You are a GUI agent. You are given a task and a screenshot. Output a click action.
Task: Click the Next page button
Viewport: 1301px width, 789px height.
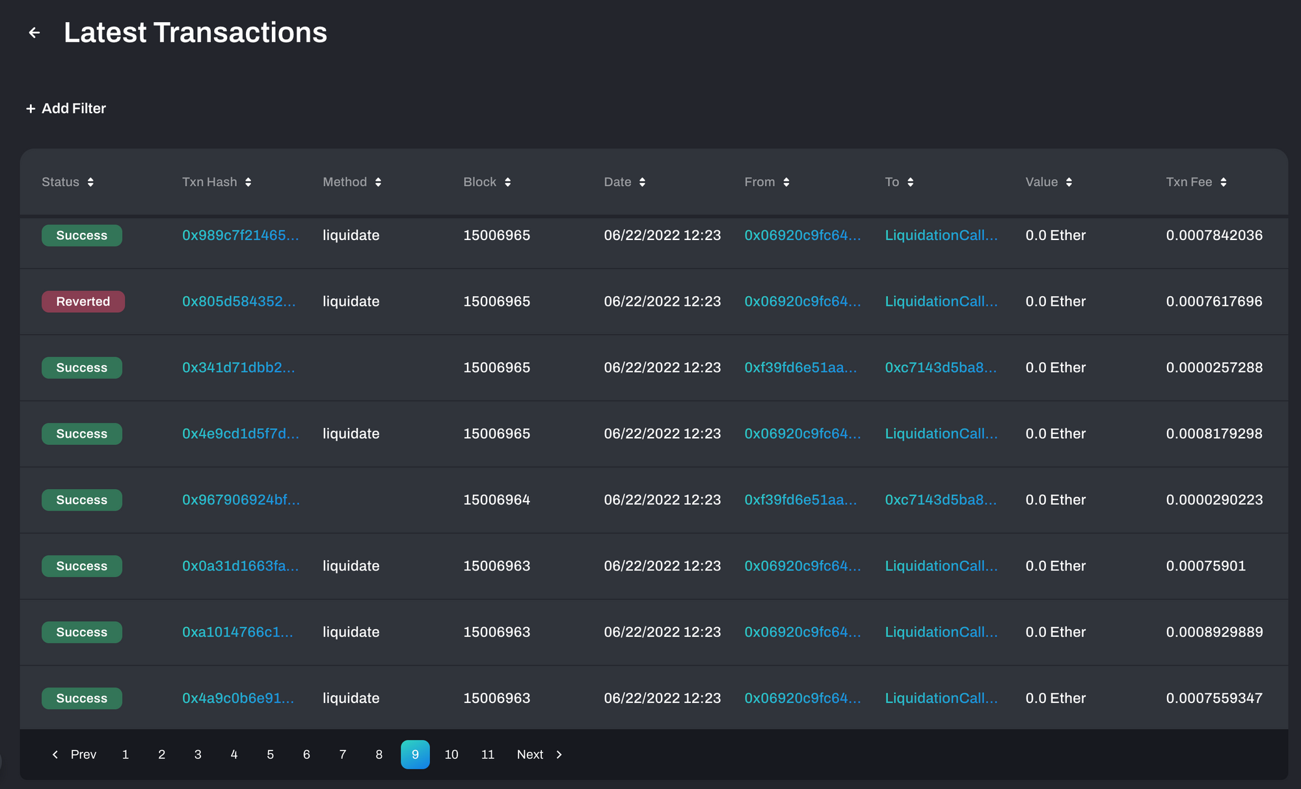[539, 755]
